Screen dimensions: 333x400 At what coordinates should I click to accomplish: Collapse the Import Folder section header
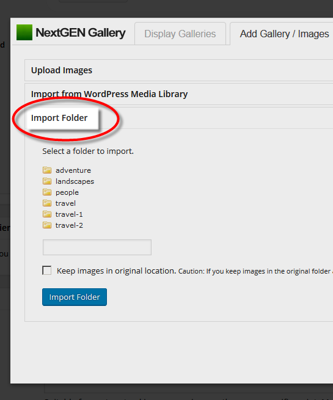tap(178, 118)
